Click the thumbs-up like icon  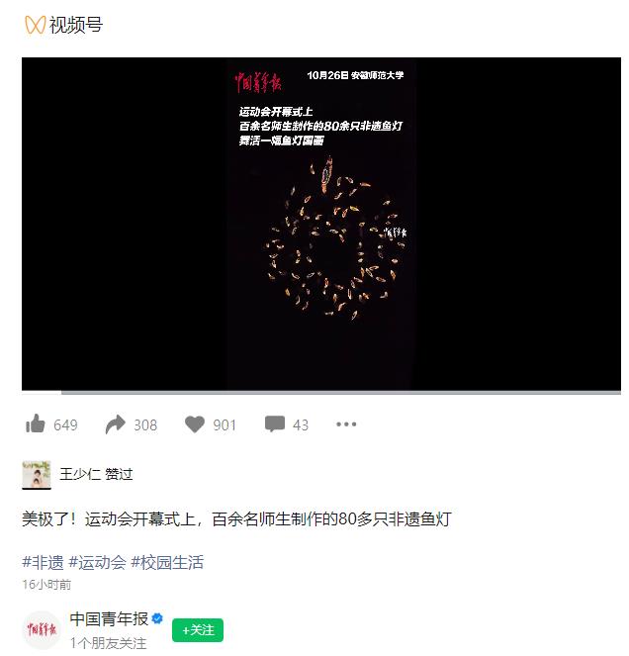coord(36,423)
